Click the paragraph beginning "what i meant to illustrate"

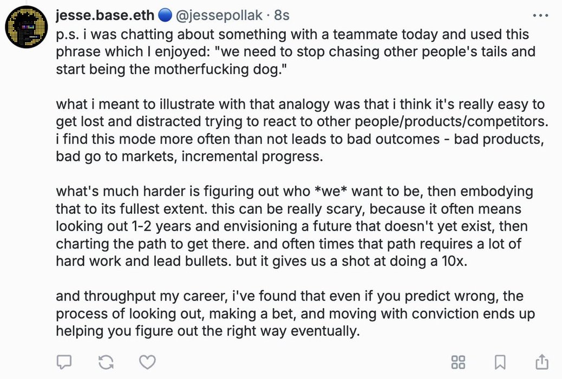(302, 130)
